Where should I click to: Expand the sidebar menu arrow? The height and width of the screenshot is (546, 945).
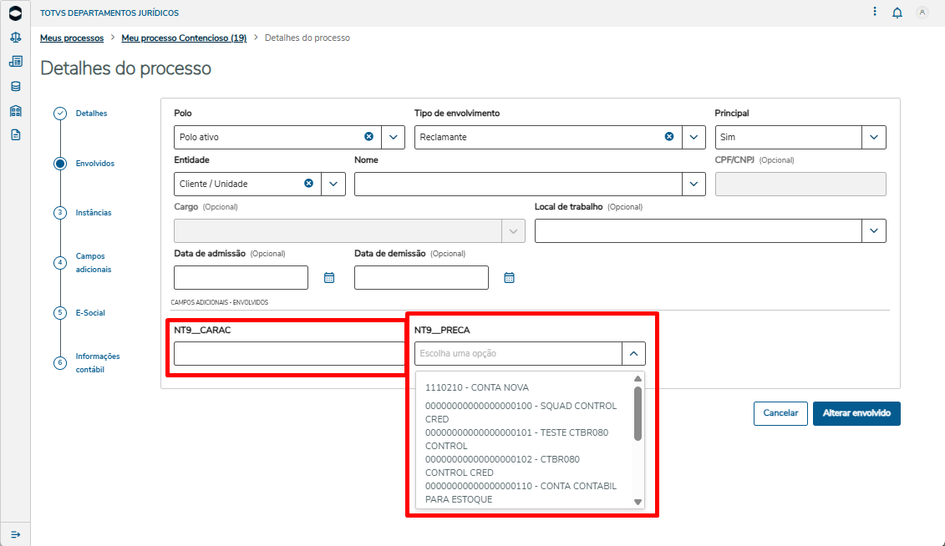[x=15, y=534]
